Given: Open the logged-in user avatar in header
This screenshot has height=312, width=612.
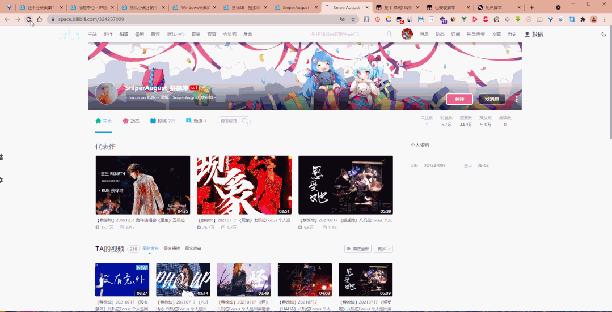Looking at the screenshot, I should pyautogui.click(x=407, y=34).
